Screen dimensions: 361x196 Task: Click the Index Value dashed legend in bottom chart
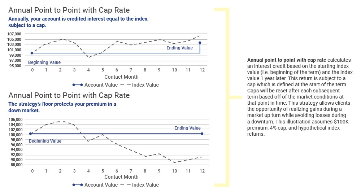tap(126, 185)
